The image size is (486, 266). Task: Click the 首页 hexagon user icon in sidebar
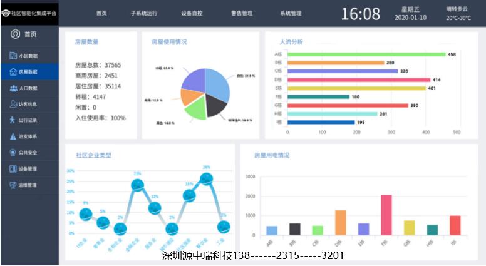(15, 34)
